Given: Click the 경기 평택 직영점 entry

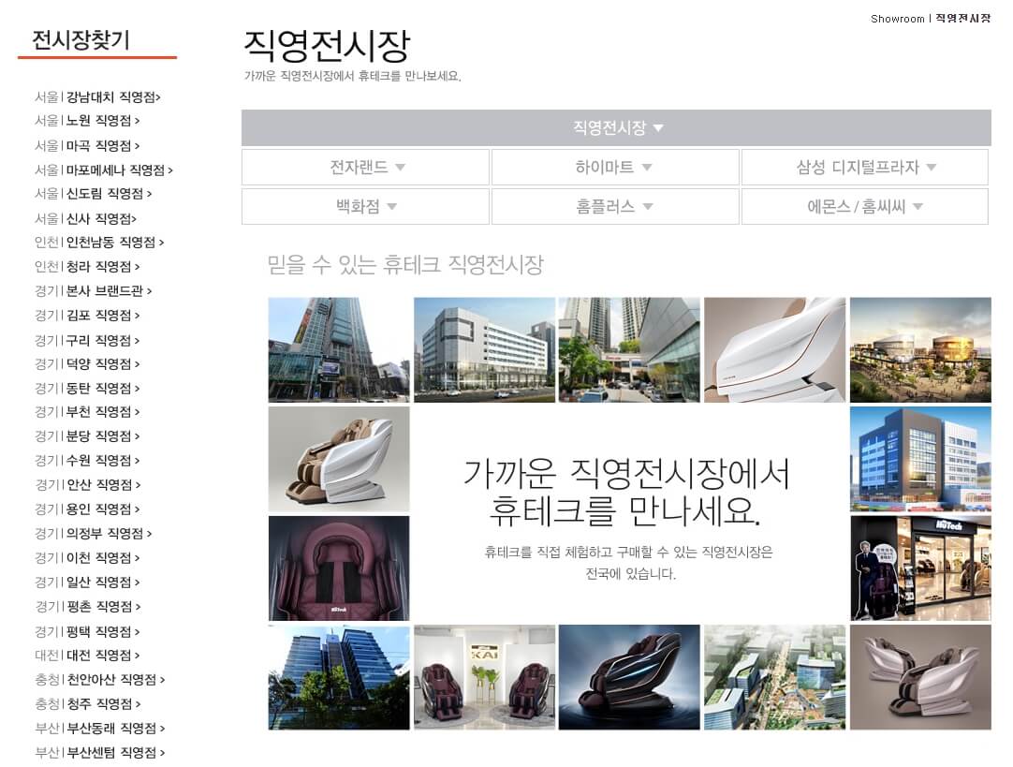Looking at the screenshot, I should 87,631.
